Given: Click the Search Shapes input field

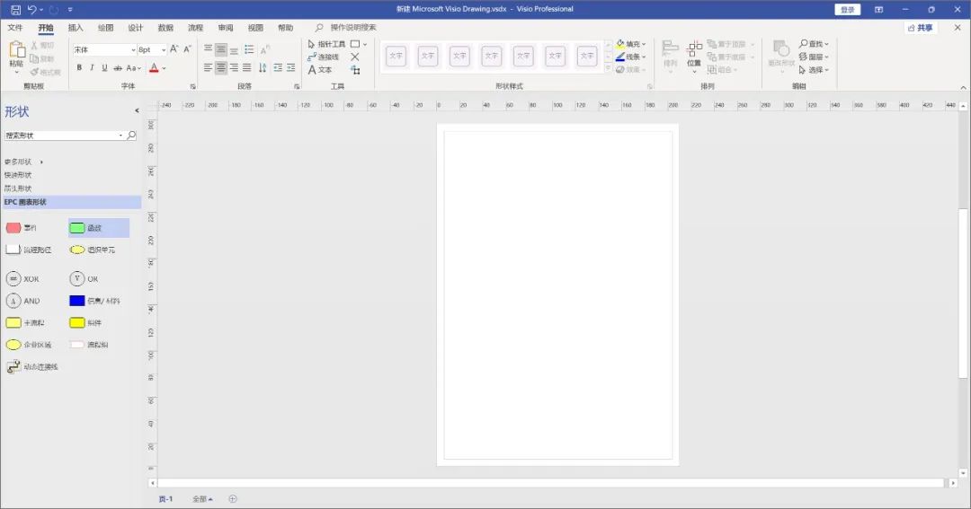Looking at the screenshot, I should 63,136.
